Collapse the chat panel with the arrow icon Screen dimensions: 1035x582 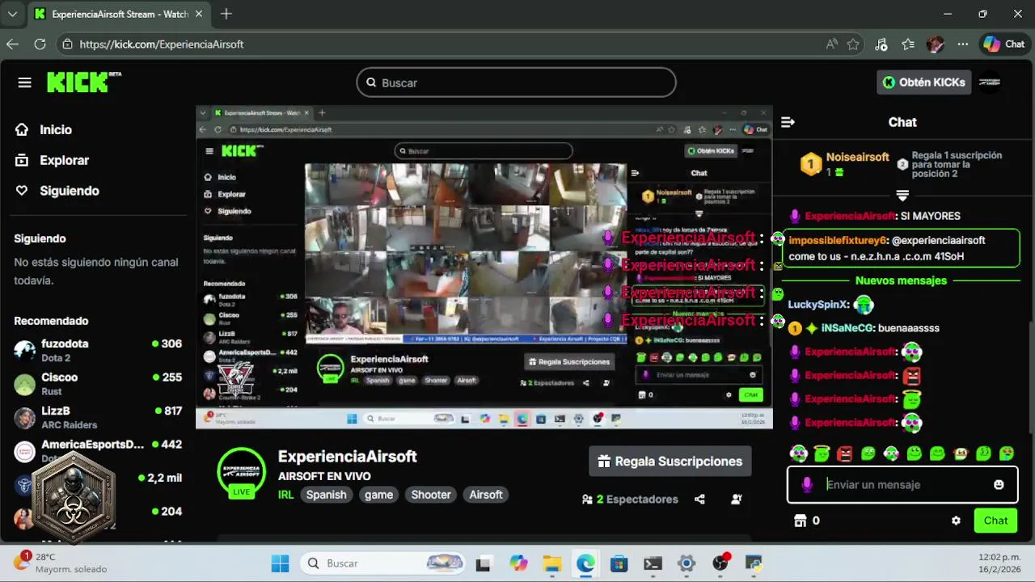[788, 122]
